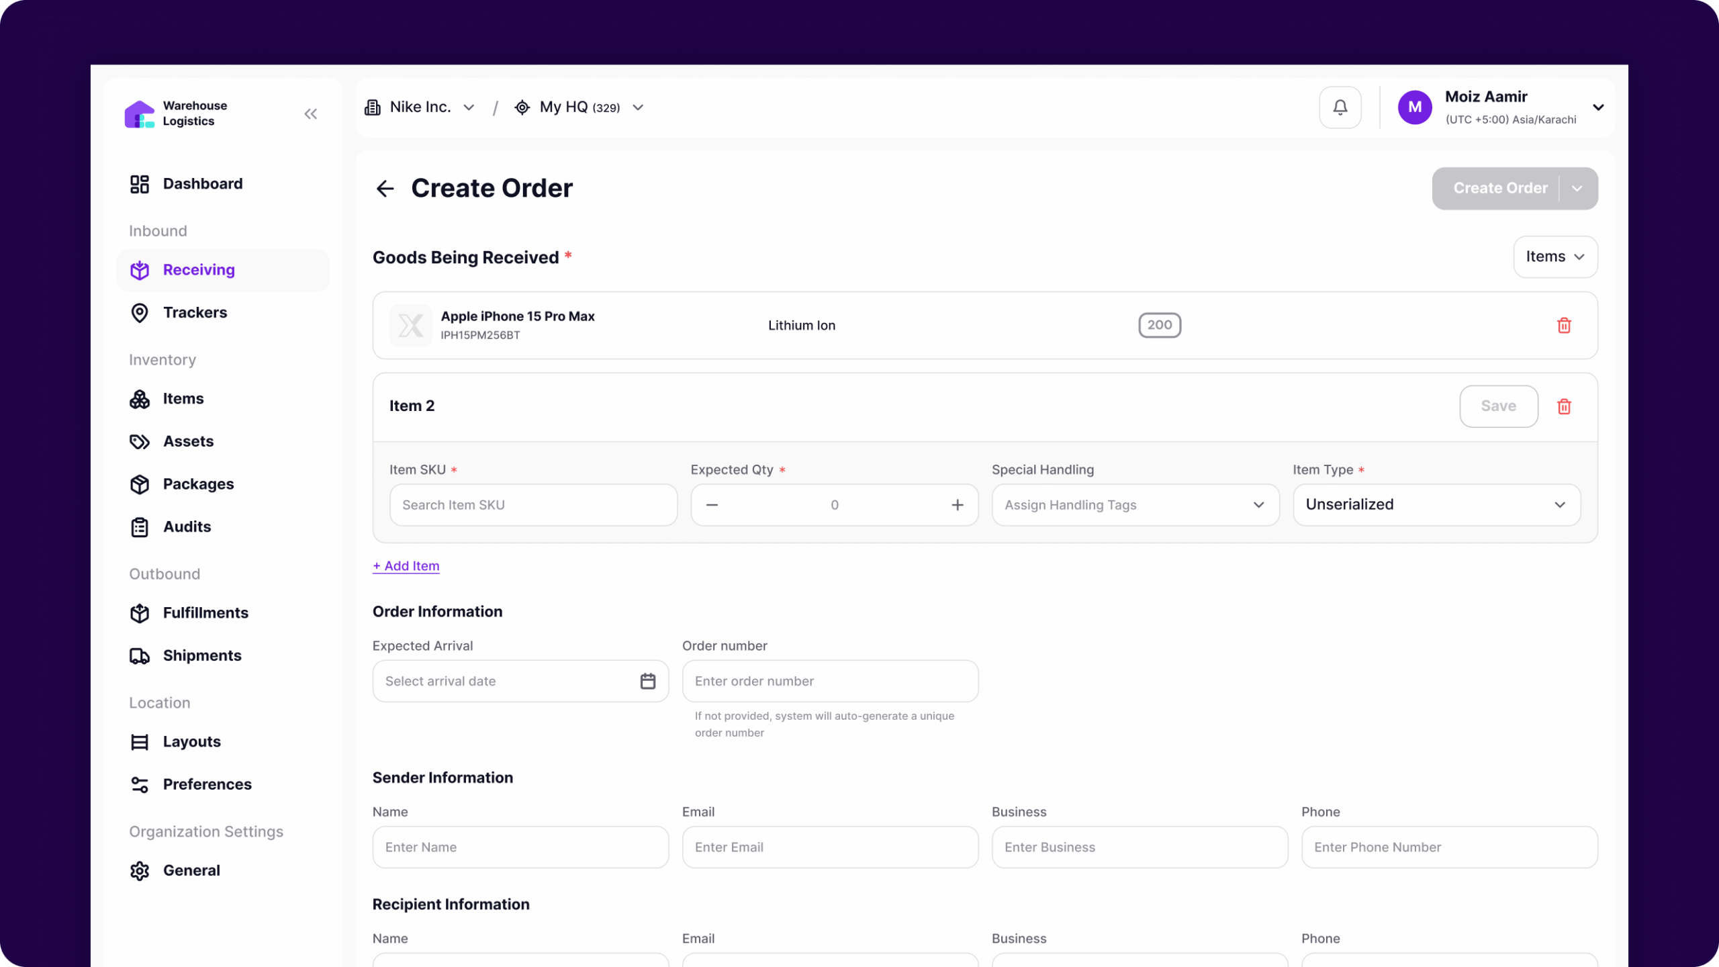Increase Expected Qty with plus button
Image resolution: width=1719 pixels, height=967 pixels.
[x=958, y=505]
